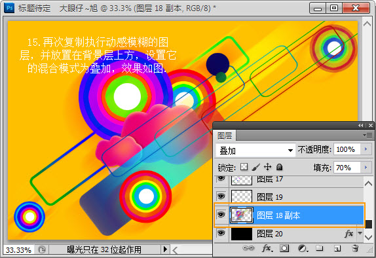Delete layer using the trash icon
The height and width of the screenshot is (258, 376).
(355, 248)
